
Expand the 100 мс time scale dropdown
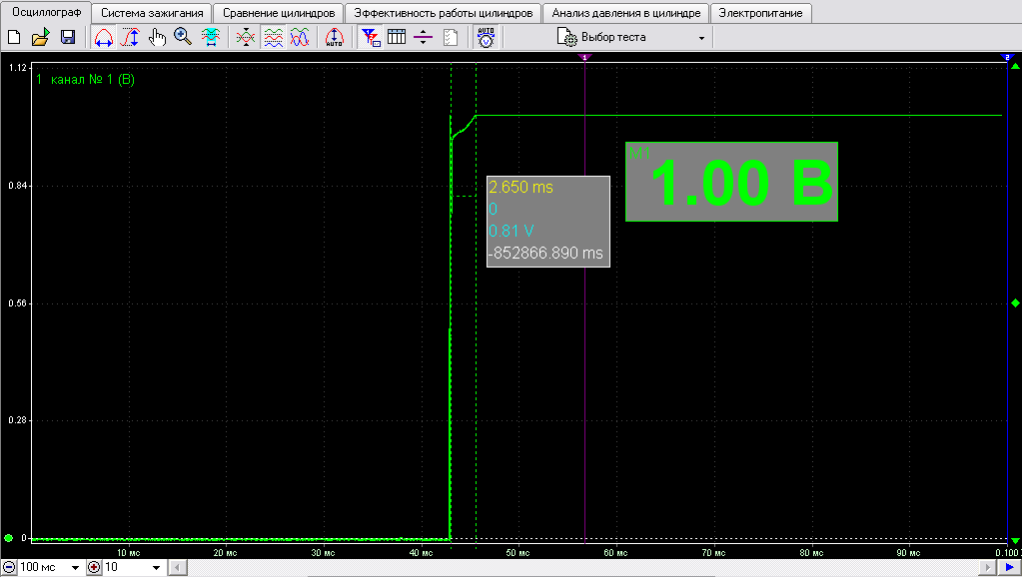tap(75, 567)
